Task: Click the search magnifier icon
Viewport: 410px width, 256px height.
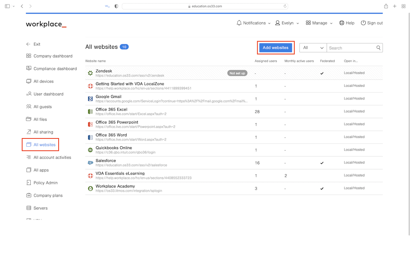Action: tap(378, 48)
